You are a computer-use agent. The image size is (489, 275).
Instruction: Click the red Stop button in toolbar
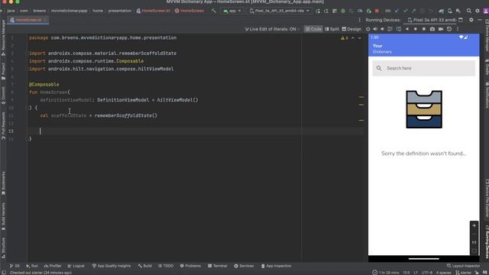pos(377,11)
